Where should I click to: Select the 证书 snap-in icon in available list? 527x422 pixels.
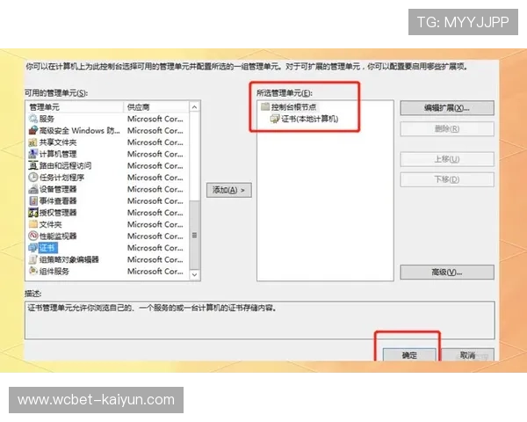(33, 248)
